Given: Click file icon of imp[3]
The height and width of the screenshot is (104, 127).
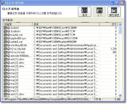Looking at the screenshot, I should tap(8, 77).
